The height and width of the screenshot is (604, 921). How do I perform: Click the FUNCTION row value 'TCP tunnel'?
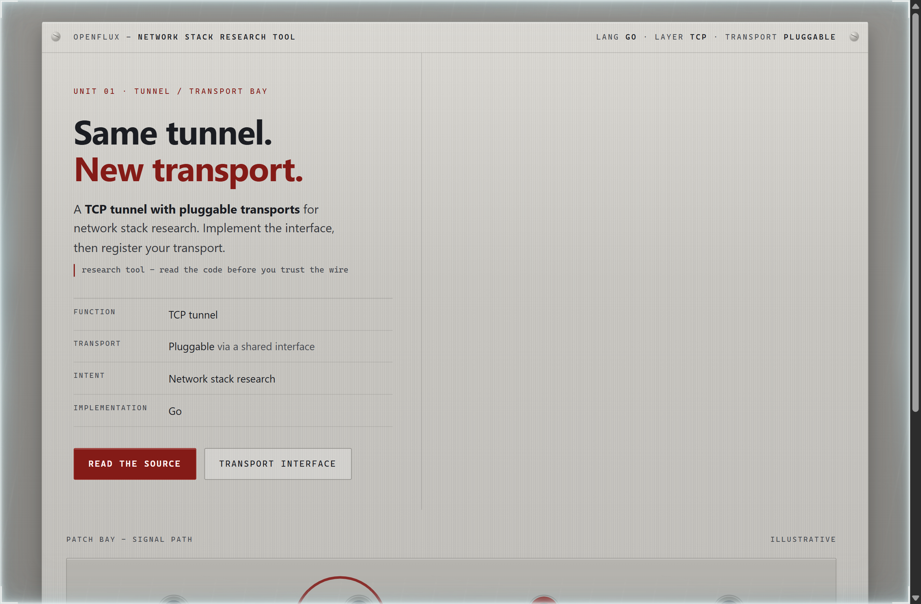click(x=193, y=315)
